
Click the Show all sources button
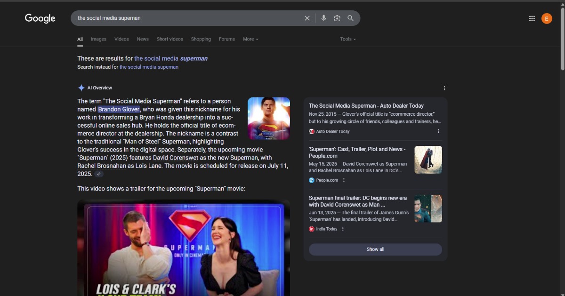(x=375, y=249)
